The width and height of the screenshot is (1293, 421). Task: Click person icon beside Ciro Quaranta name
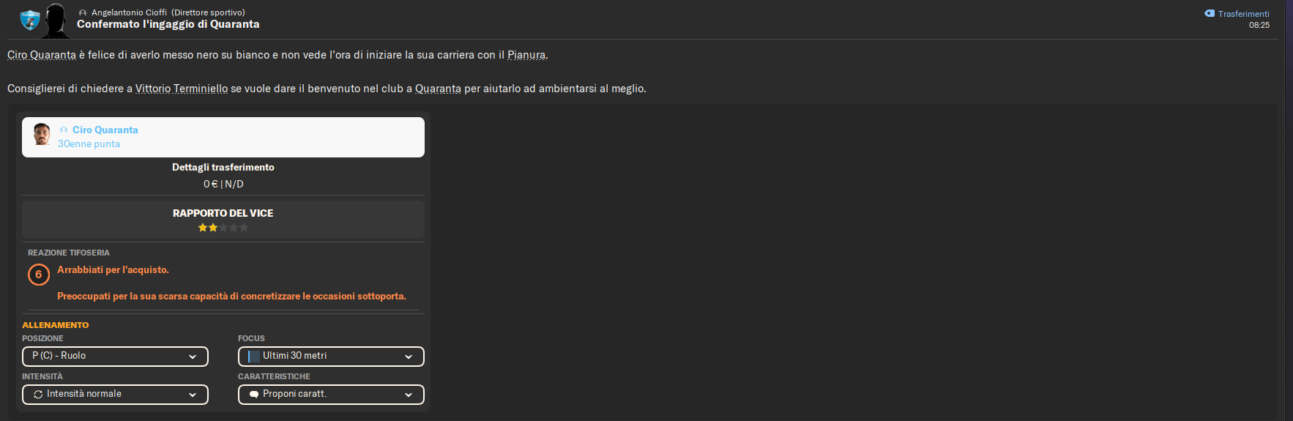(x=64, y=130)
